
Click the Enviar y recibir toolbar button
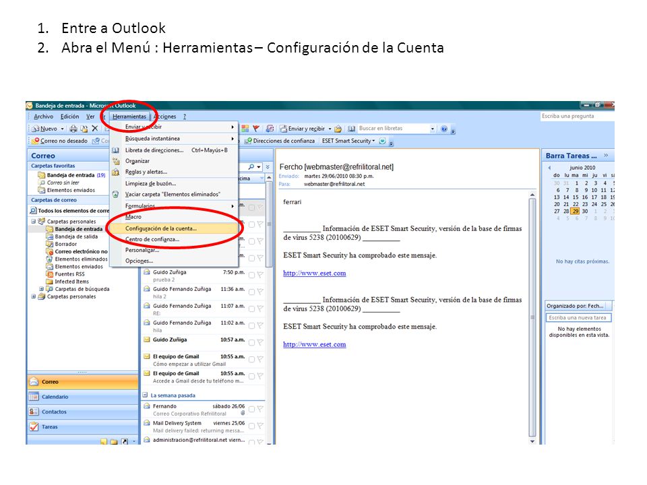click(303, 129)
